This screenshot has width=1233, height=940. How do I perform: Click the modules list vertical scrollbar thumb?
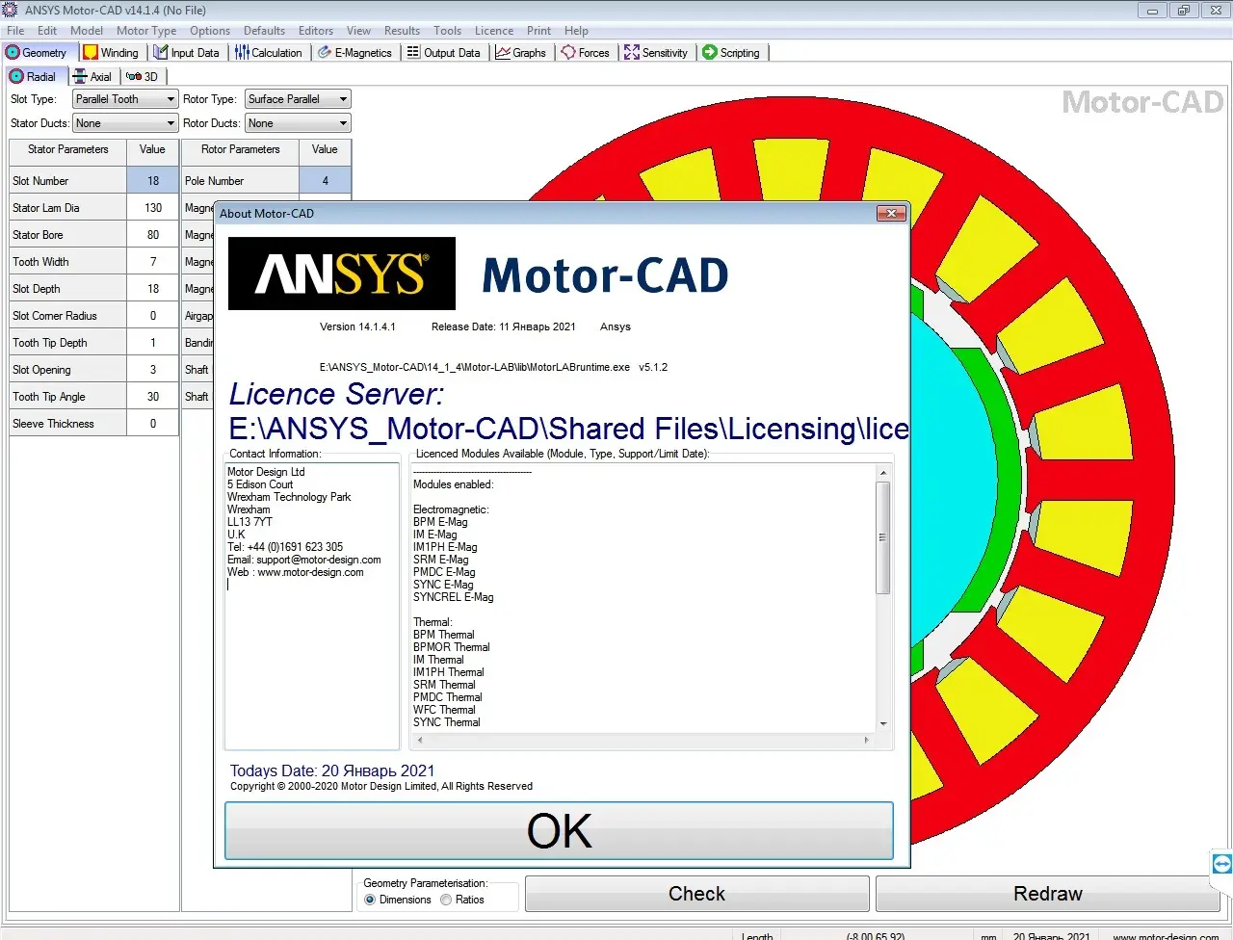[882, 537]
